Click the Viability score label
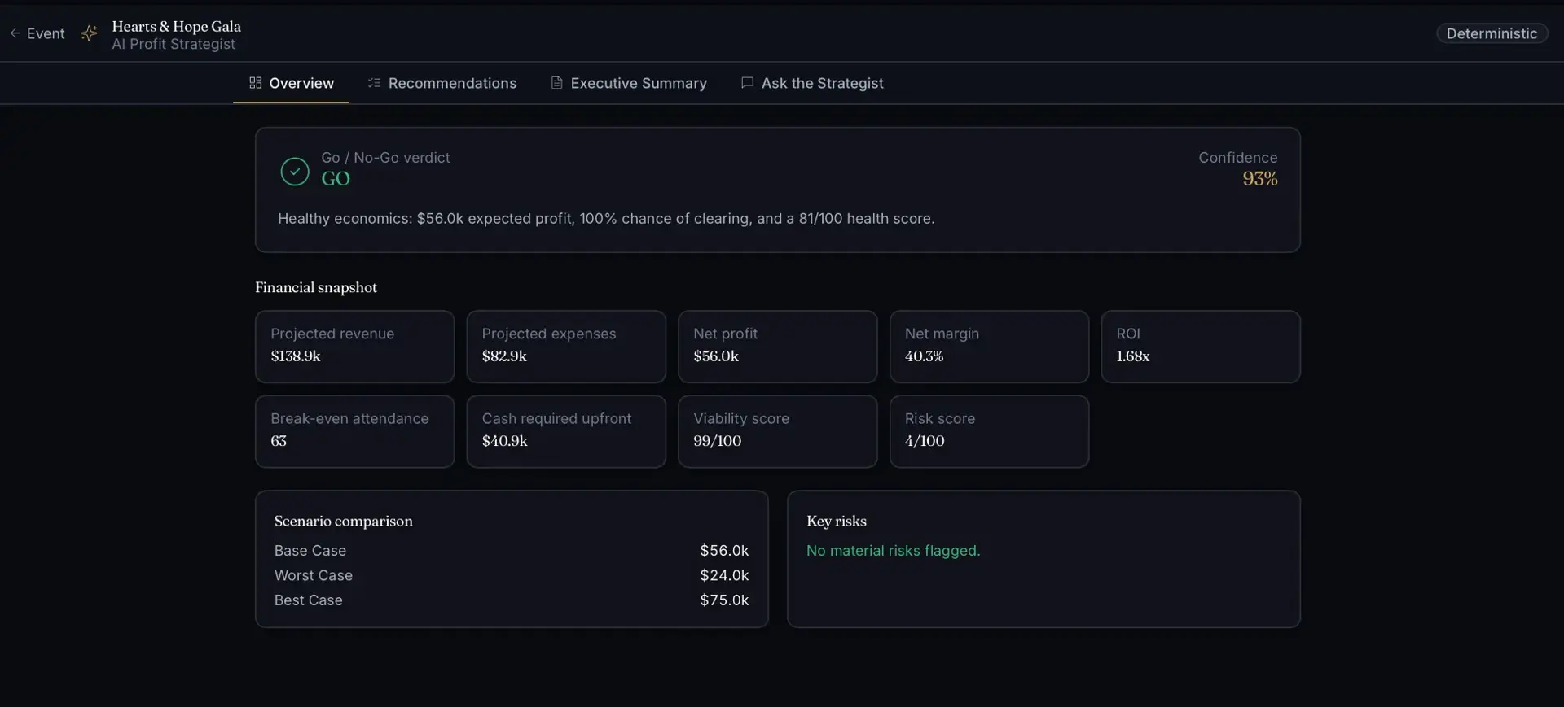The image size is (1564, 707). point(741,418)
